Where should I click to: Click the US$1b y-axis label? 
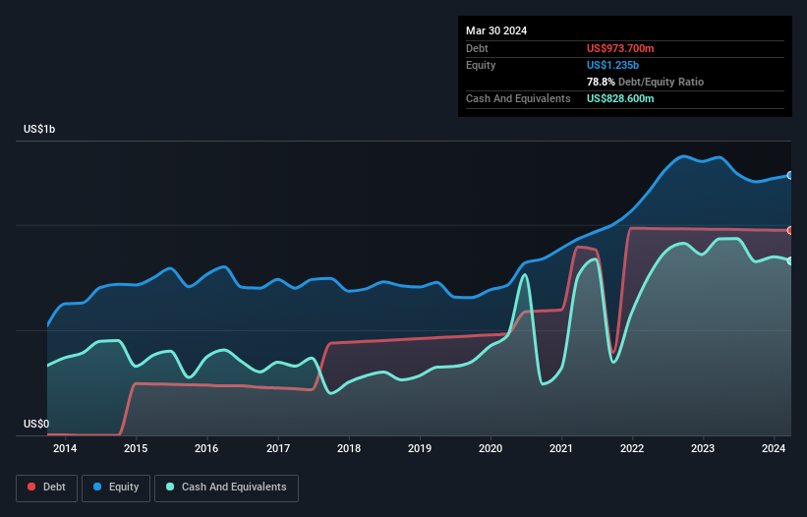click(x=39, y=129)
